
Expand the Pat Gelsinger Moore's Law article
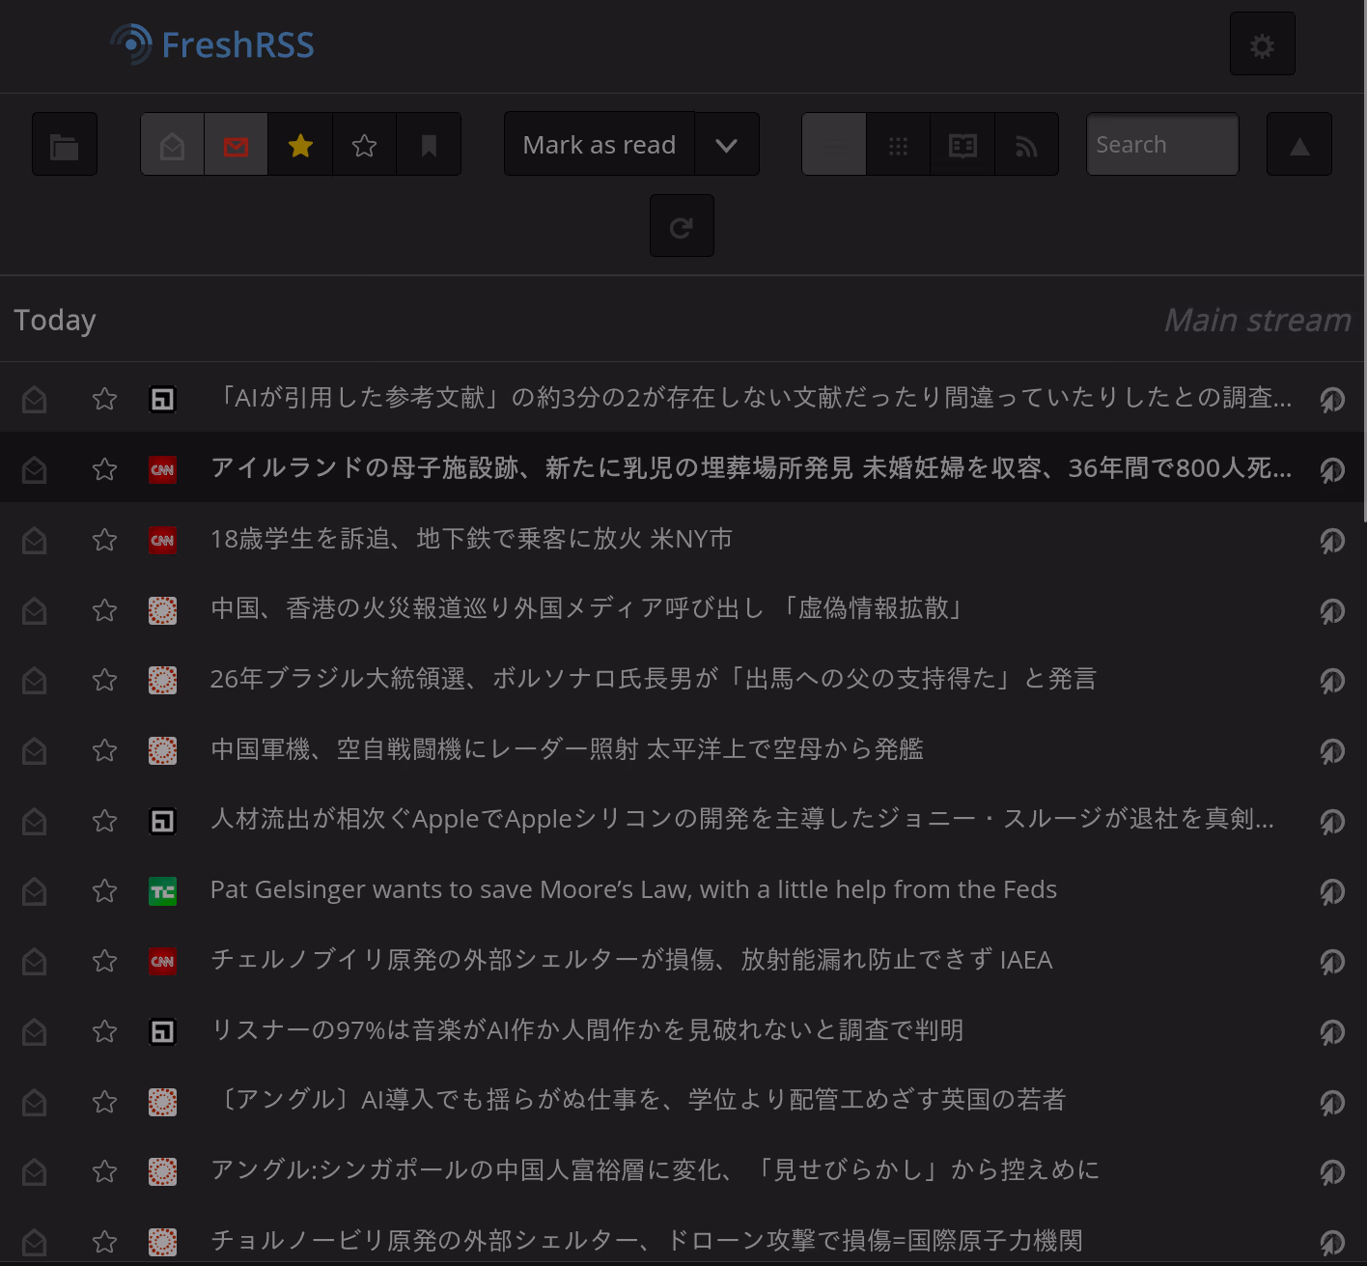[x=632, y=889]
